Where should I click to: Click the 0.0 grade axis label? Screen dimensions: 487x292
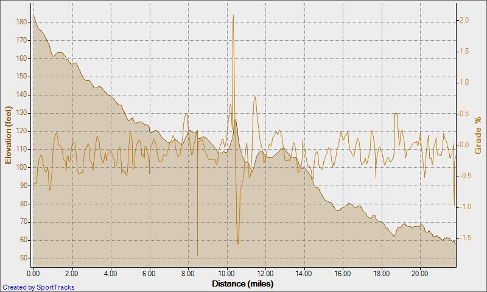tap(464, 145)
